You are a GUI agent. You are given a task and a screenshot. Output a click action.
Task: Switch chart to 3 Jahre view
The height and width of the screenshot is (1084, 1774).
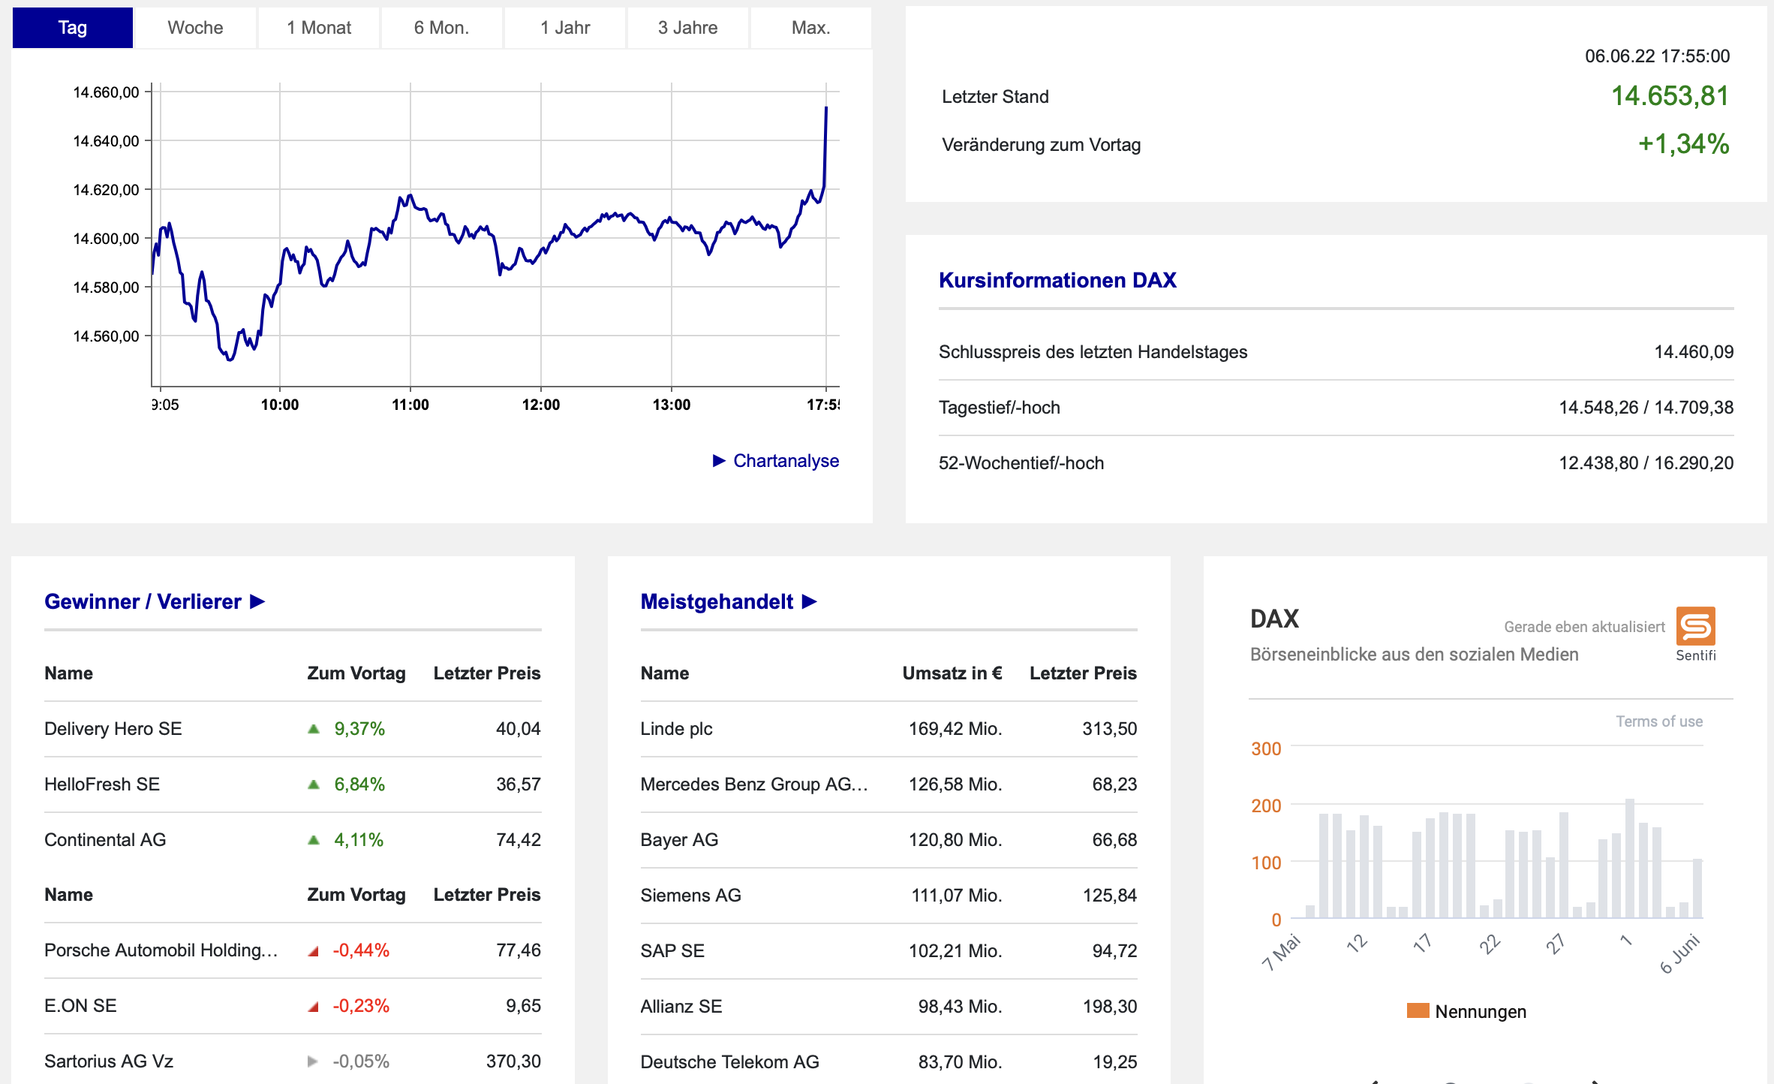pos(688,28)
